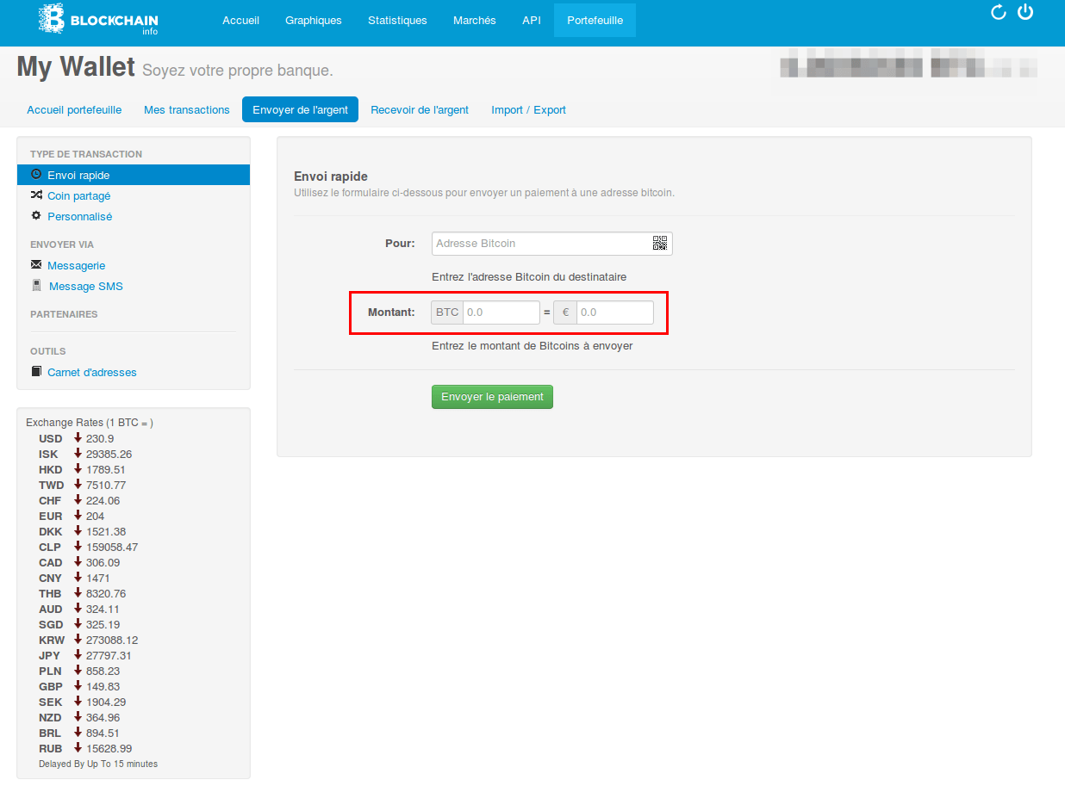Focus the euro amount field
The height and width of the screenshot is (786, 1065).
point(614,313)
